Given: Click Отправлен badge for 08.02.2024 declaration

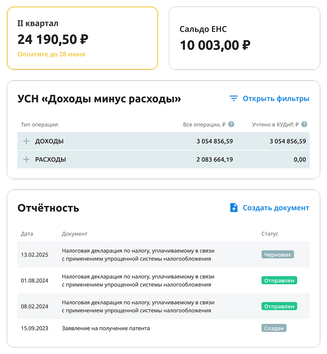Looking at the screenshot, I should (279, 306).
